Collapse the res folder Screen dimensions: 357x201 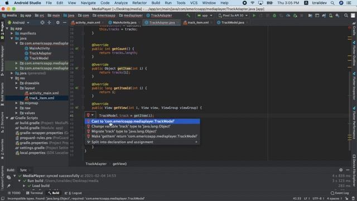pyautogui.click(x=12, y=78)
